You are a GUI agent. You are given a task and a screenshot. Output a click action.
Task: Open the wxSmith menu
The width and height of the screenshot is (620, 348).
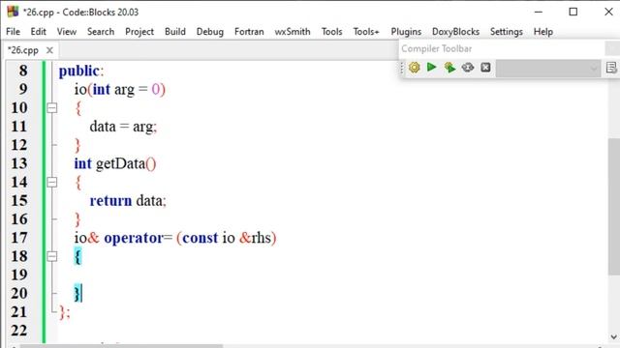point(293,32)
